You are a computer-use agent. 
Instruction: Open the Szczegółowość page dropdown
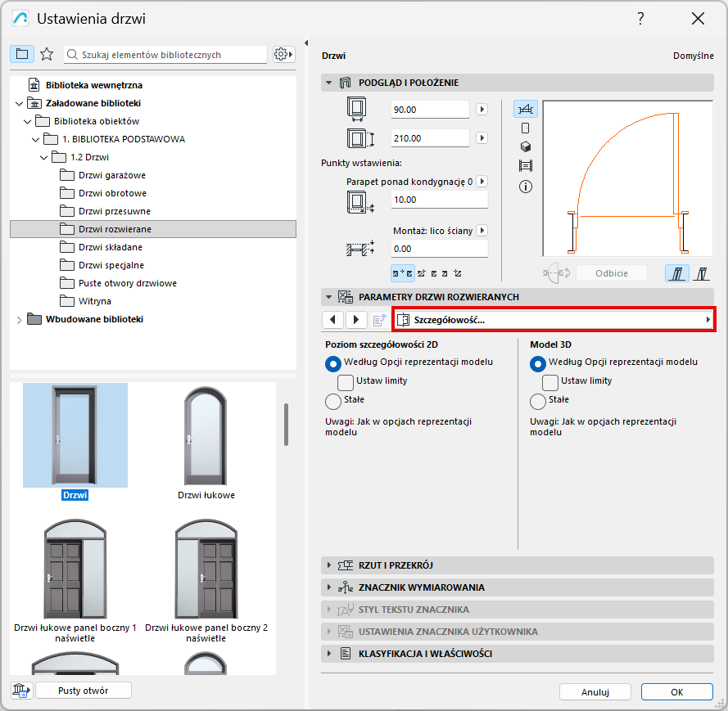coord(554,320)
